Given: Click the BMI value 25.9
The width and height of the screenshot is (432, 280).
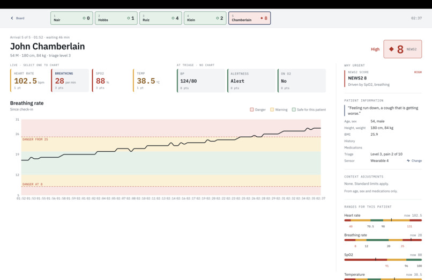Looking at the screenshot, I should 374,135.
